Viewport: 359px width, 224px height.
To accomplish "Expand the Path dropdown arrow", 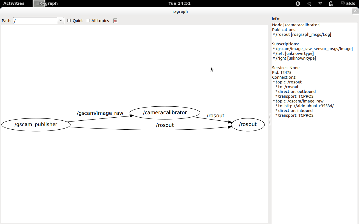I will (61, 21).
